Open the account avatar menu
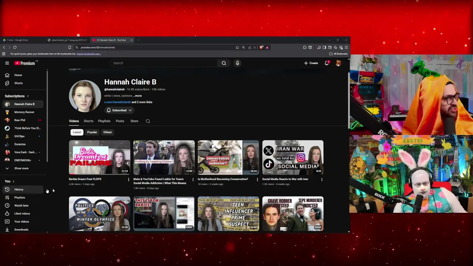This screenshot has width=473, height=266. (338, 63)
